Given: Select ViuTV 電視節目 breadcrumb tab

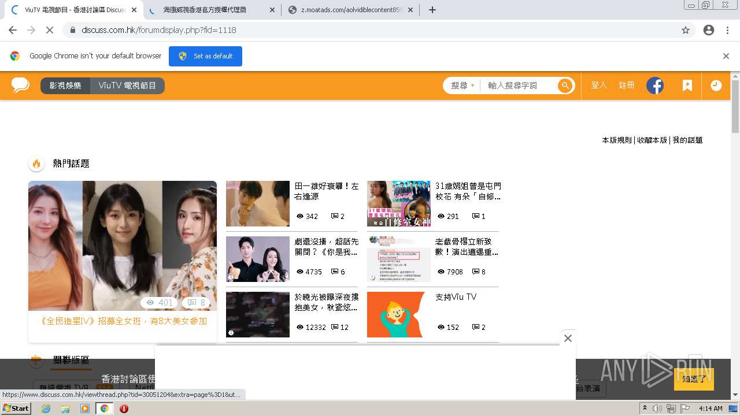Looking at the screenshot, I should click(x=127, y=86).
